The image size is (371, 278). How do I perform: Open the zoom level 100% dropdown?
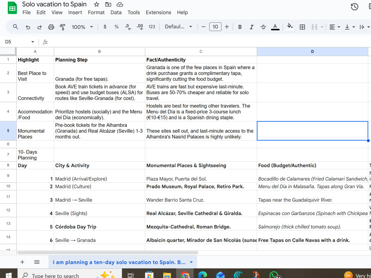point(82,27)
